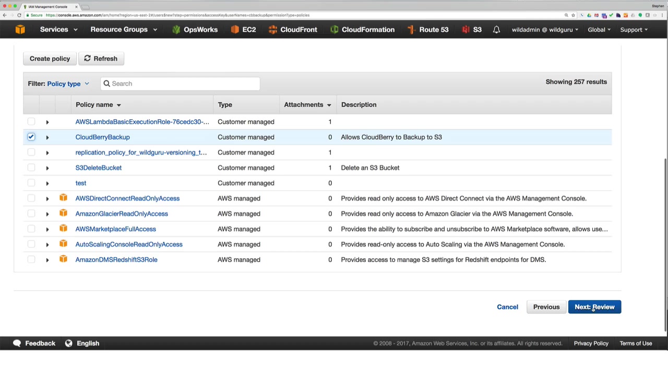Open the Services menu
The image size is (668, 375).
pos(58,30)
